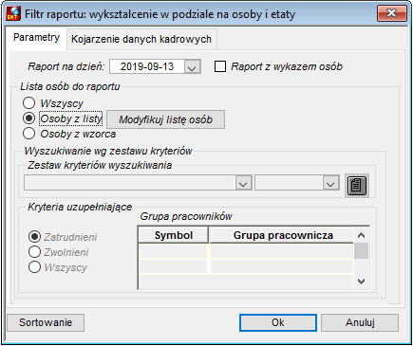Click the table scrollbar down arrow
The image size is (413, 346).
point(361,282)
